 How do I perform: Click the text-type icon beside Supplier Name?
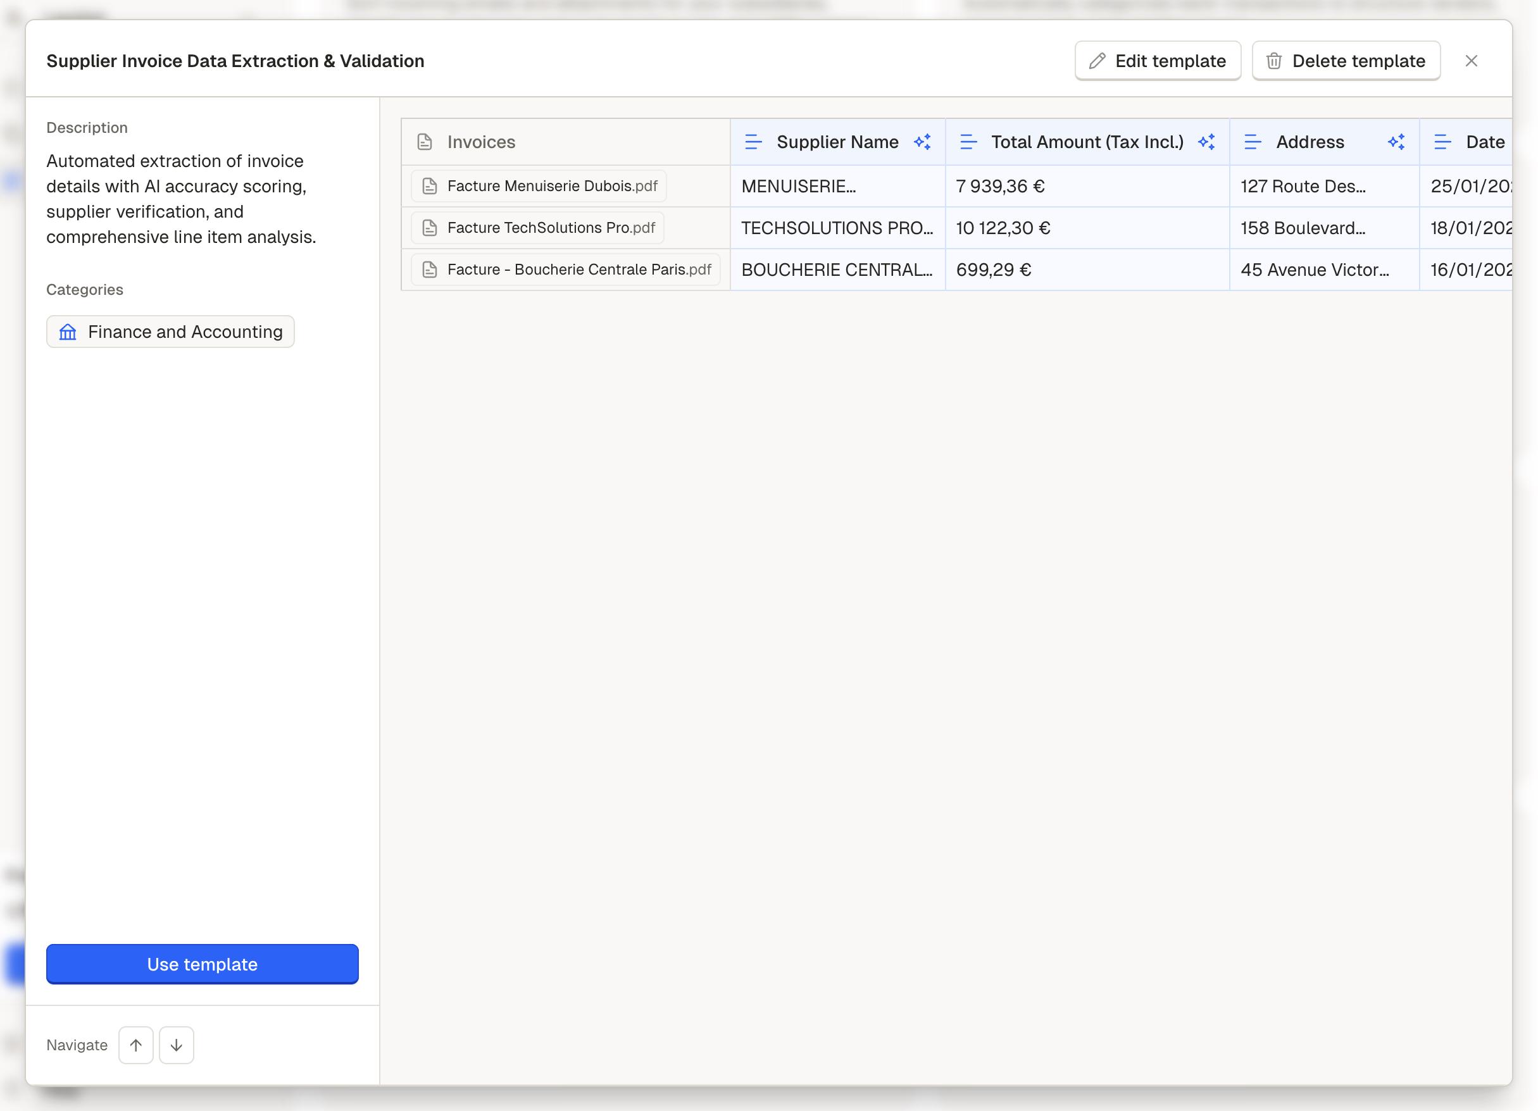[753, 142]
